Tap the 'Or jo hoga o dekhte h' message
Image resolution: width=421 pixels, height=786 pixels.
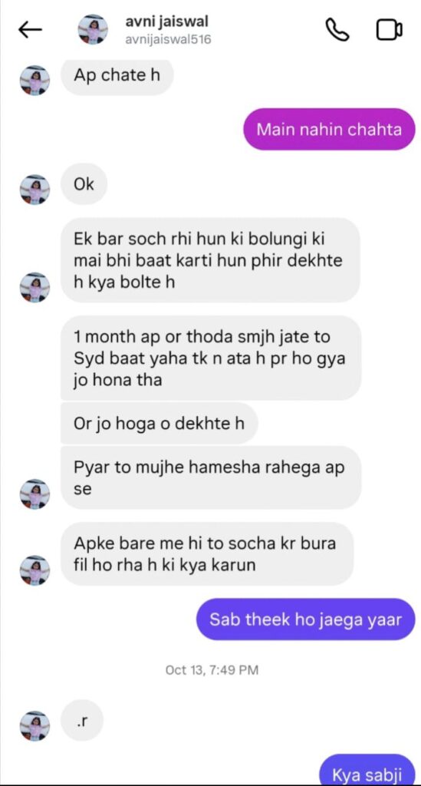[160, 423]
